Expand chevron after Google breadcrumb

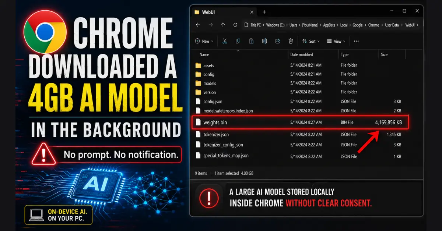point(365,25)
